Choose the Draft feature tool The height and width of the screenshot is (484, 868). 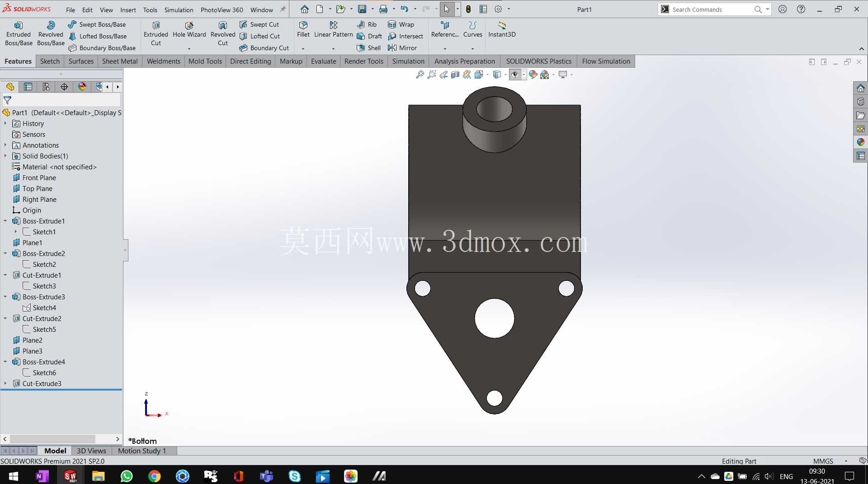pyautogui.click(x=369, y=36)
